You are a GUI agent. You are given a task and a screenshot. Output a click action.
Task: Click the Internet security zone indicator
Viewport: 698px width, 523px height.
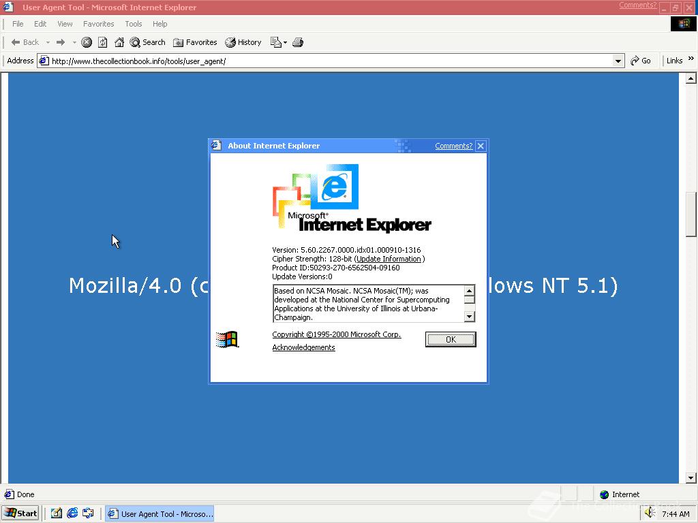[x=619, y=494]
